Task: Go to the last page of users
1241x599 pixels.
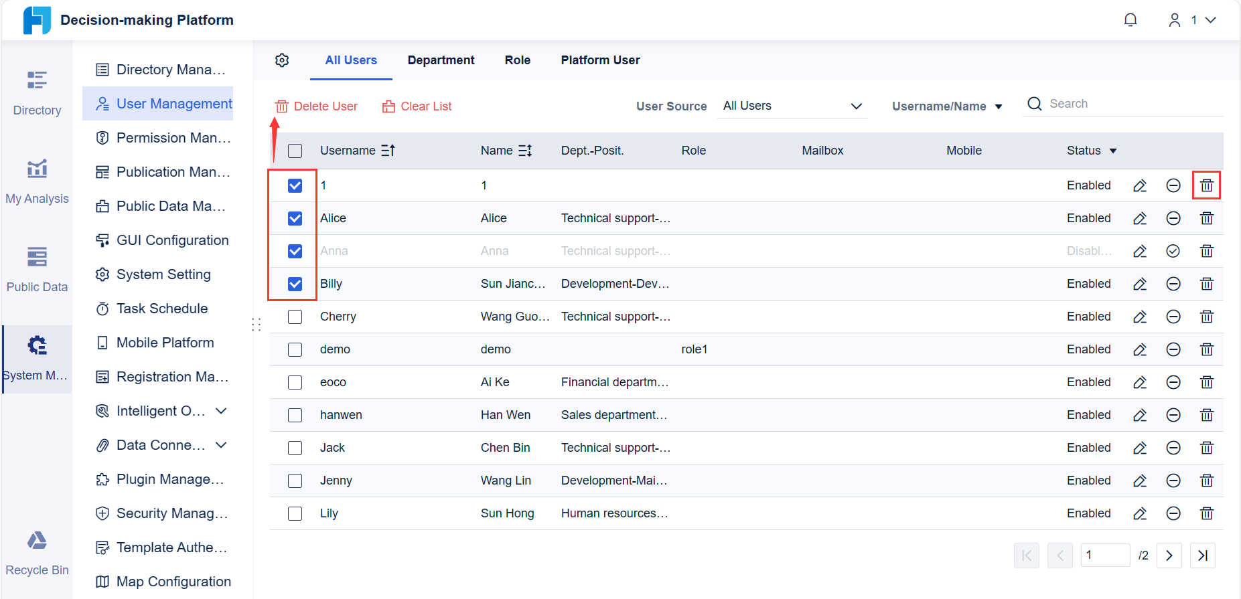Action: pos(1203,555)
